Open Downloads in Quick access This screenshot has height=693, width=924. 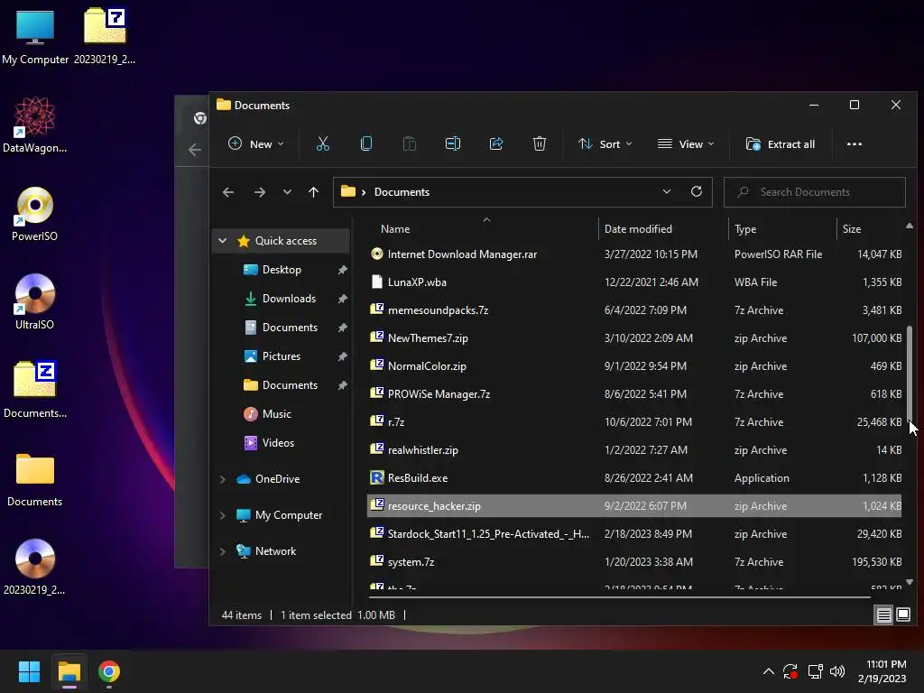[x=288, y=298]
